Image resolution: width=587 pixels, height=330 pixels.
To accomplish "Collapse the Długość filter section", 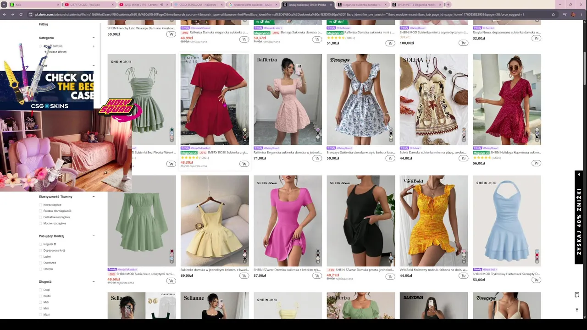I will 94,282.
